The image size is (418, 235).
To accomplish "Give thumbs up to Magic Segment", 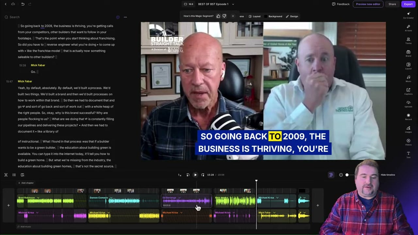I will point(218,16).
